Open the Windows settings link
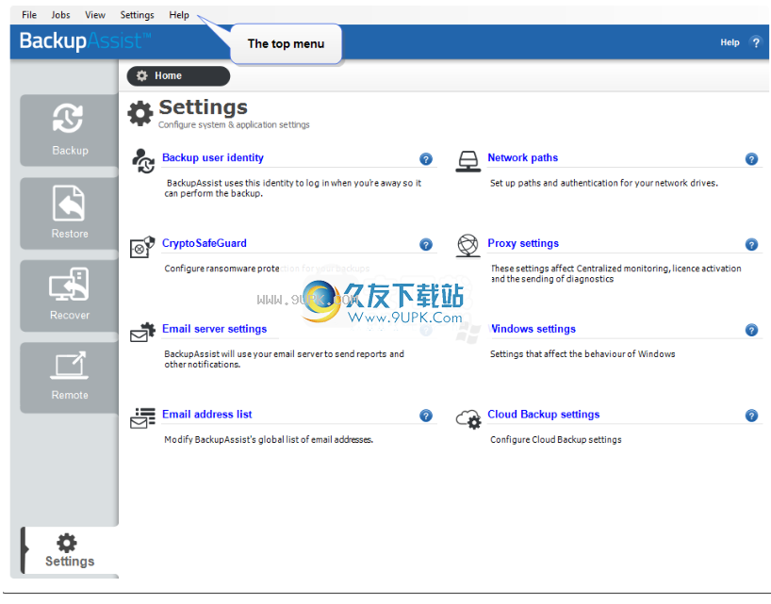The width and height of the screenshot is (771, 604). pos(533,329)
